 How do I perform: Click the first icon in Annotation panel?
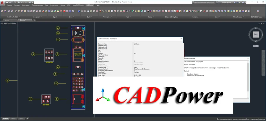click(100, 11)
